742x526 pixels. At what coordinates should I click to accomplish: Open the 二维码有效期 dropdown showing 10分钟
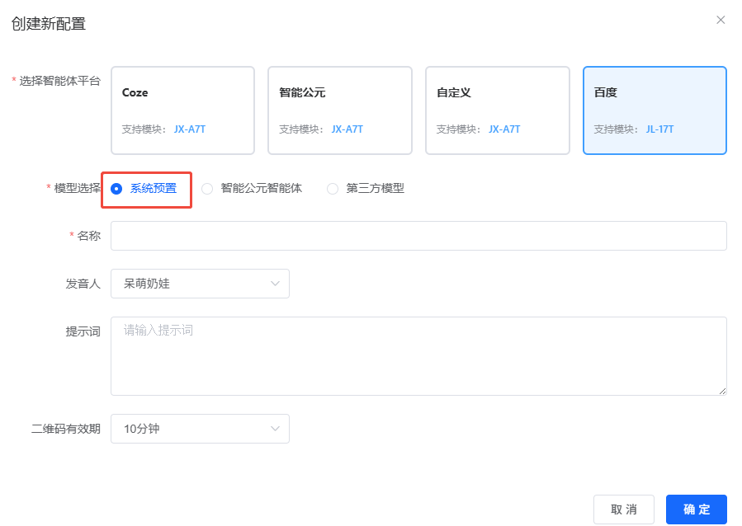point(201,429)
